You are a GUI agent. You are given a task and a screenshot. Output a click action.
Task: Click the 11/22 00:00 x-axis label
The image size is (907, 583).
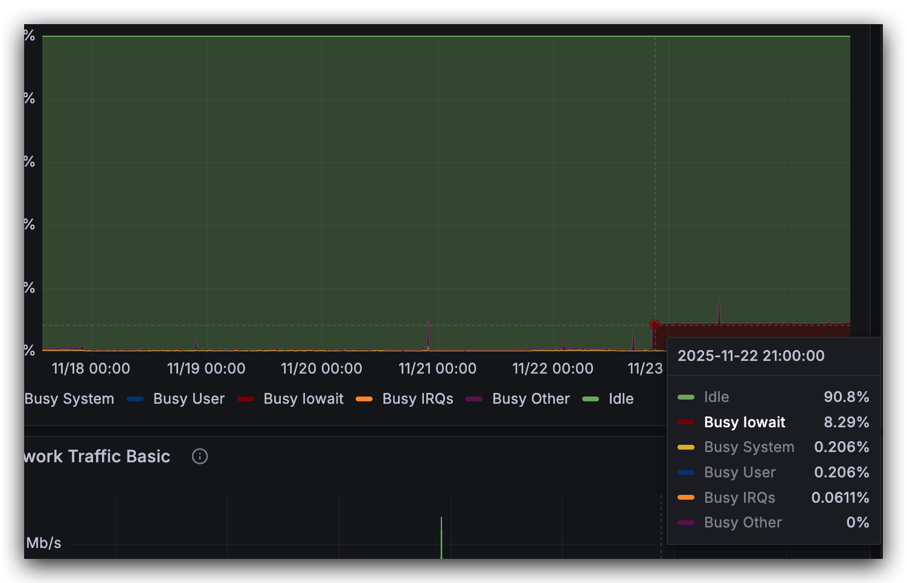click(553, 369)
